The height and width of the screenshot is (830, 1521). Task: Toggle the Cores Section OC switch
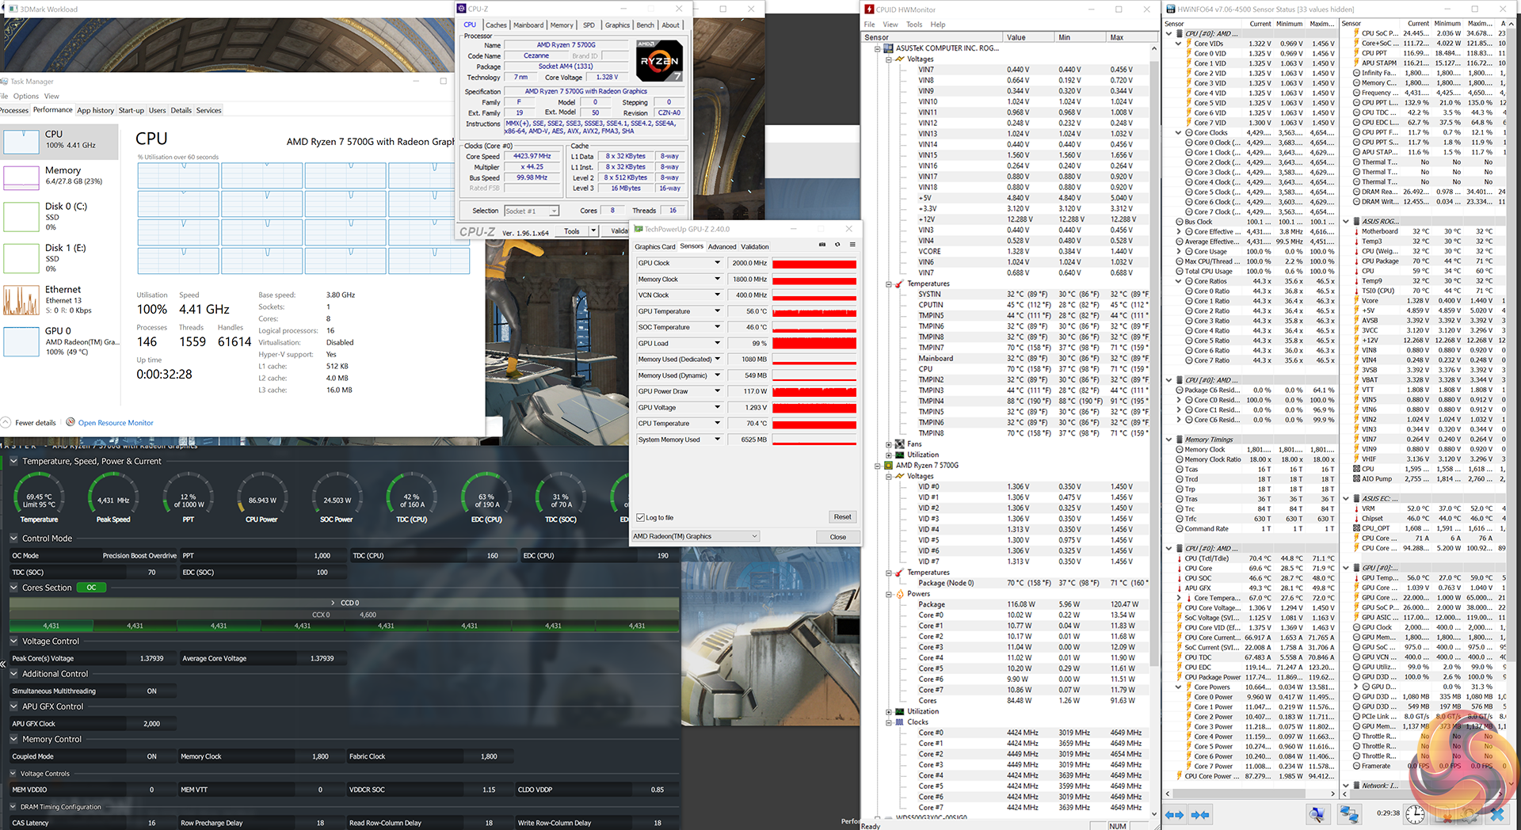click(x=91, y=588)
